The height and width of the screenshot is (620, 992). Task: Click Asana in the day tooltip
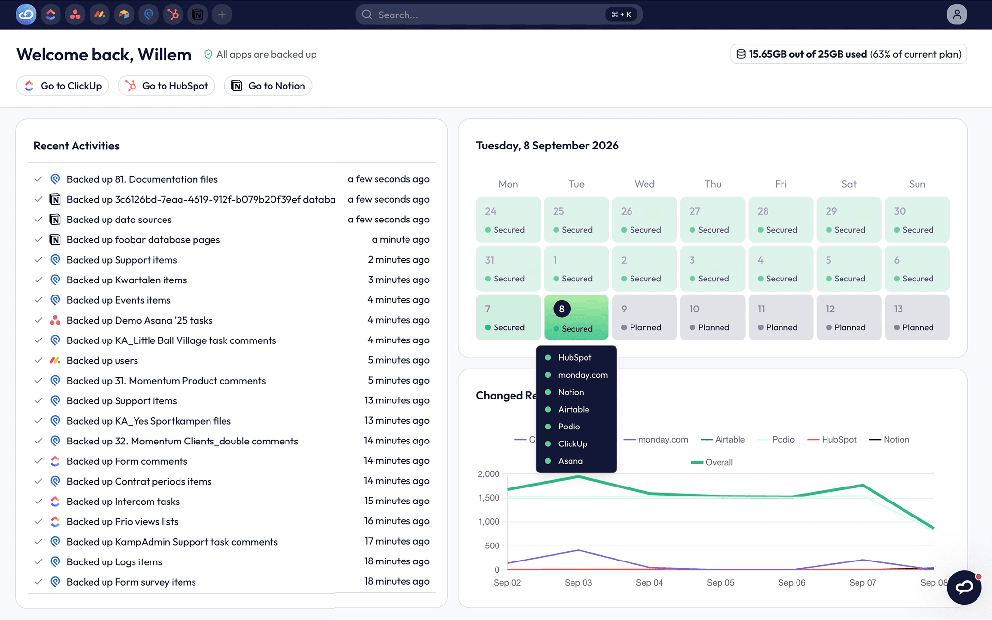[570, 461]
